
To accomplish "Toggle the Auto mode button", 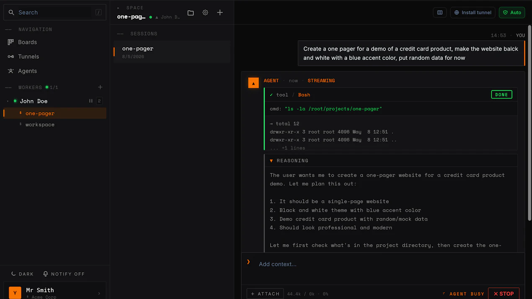I will (x=512, y=13).
